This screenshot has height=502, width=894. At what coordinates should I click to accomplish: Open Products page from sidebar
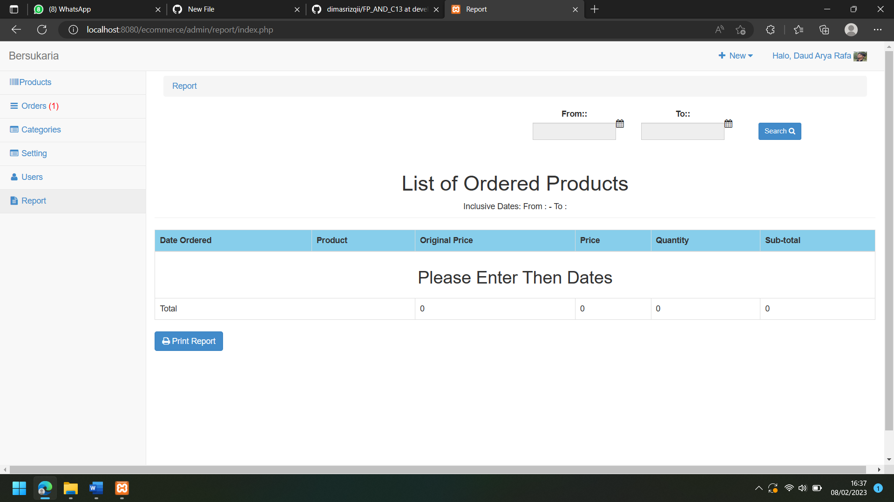[x=35, y=82]
